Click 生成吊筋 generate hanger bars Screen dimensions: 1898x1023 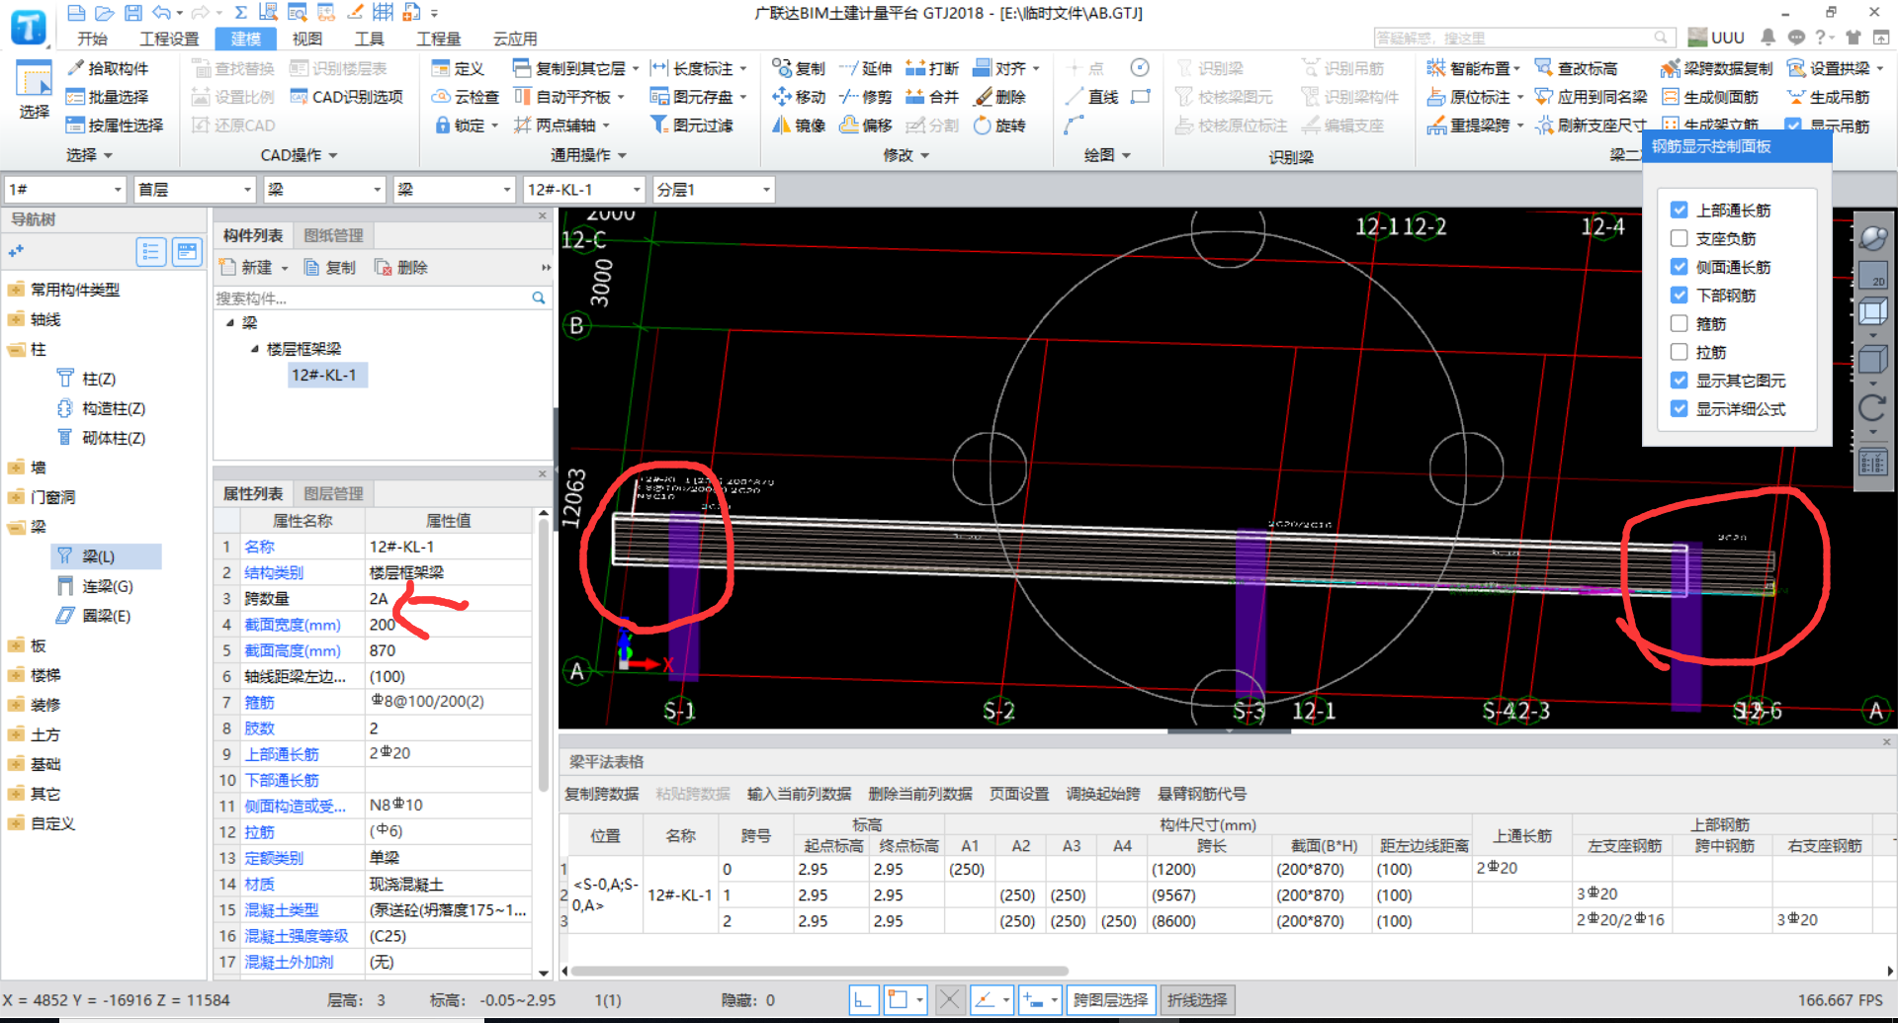click(x=1829, y=97)
